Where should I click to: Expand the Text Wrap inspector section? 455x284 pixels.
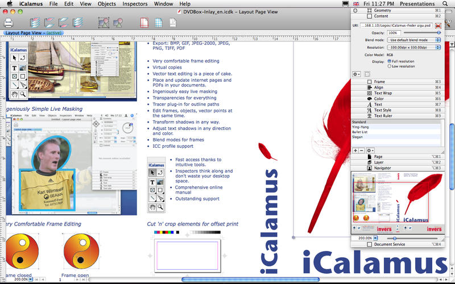point(397,93)
